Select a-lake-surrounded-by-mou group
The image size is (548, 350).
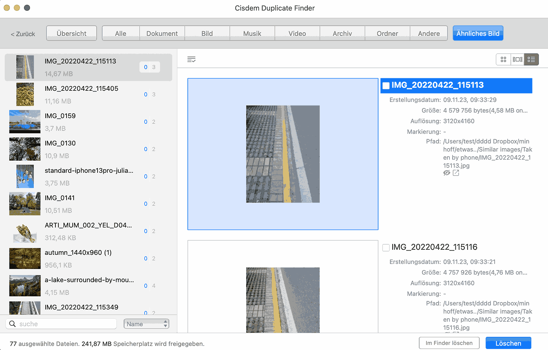coord(88,286)
